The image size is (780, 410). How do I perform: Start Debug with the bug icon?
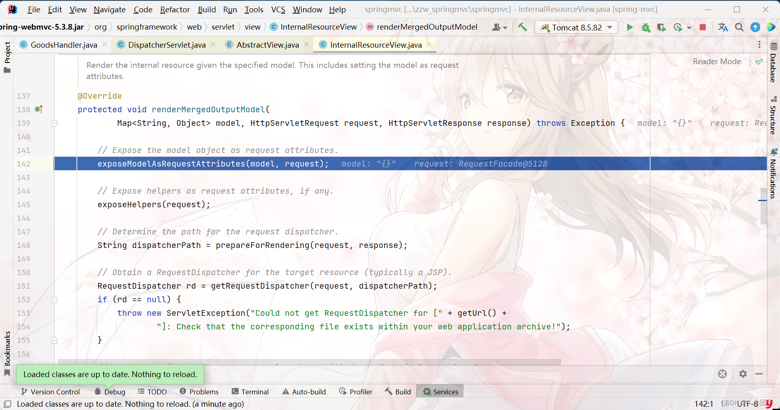click(x=646, y=27)
